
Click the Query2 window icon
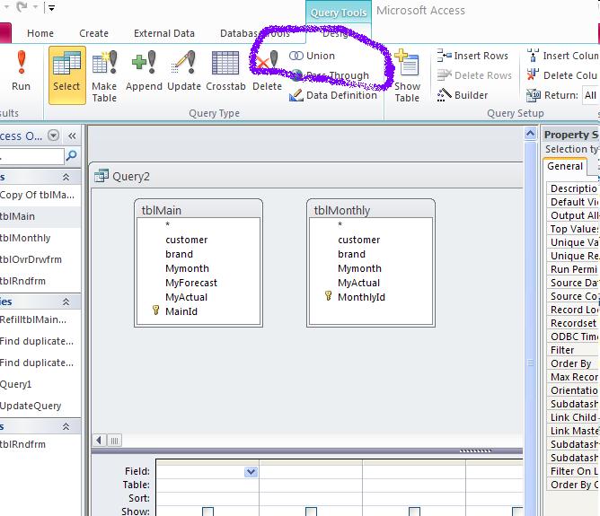(101, 176)
